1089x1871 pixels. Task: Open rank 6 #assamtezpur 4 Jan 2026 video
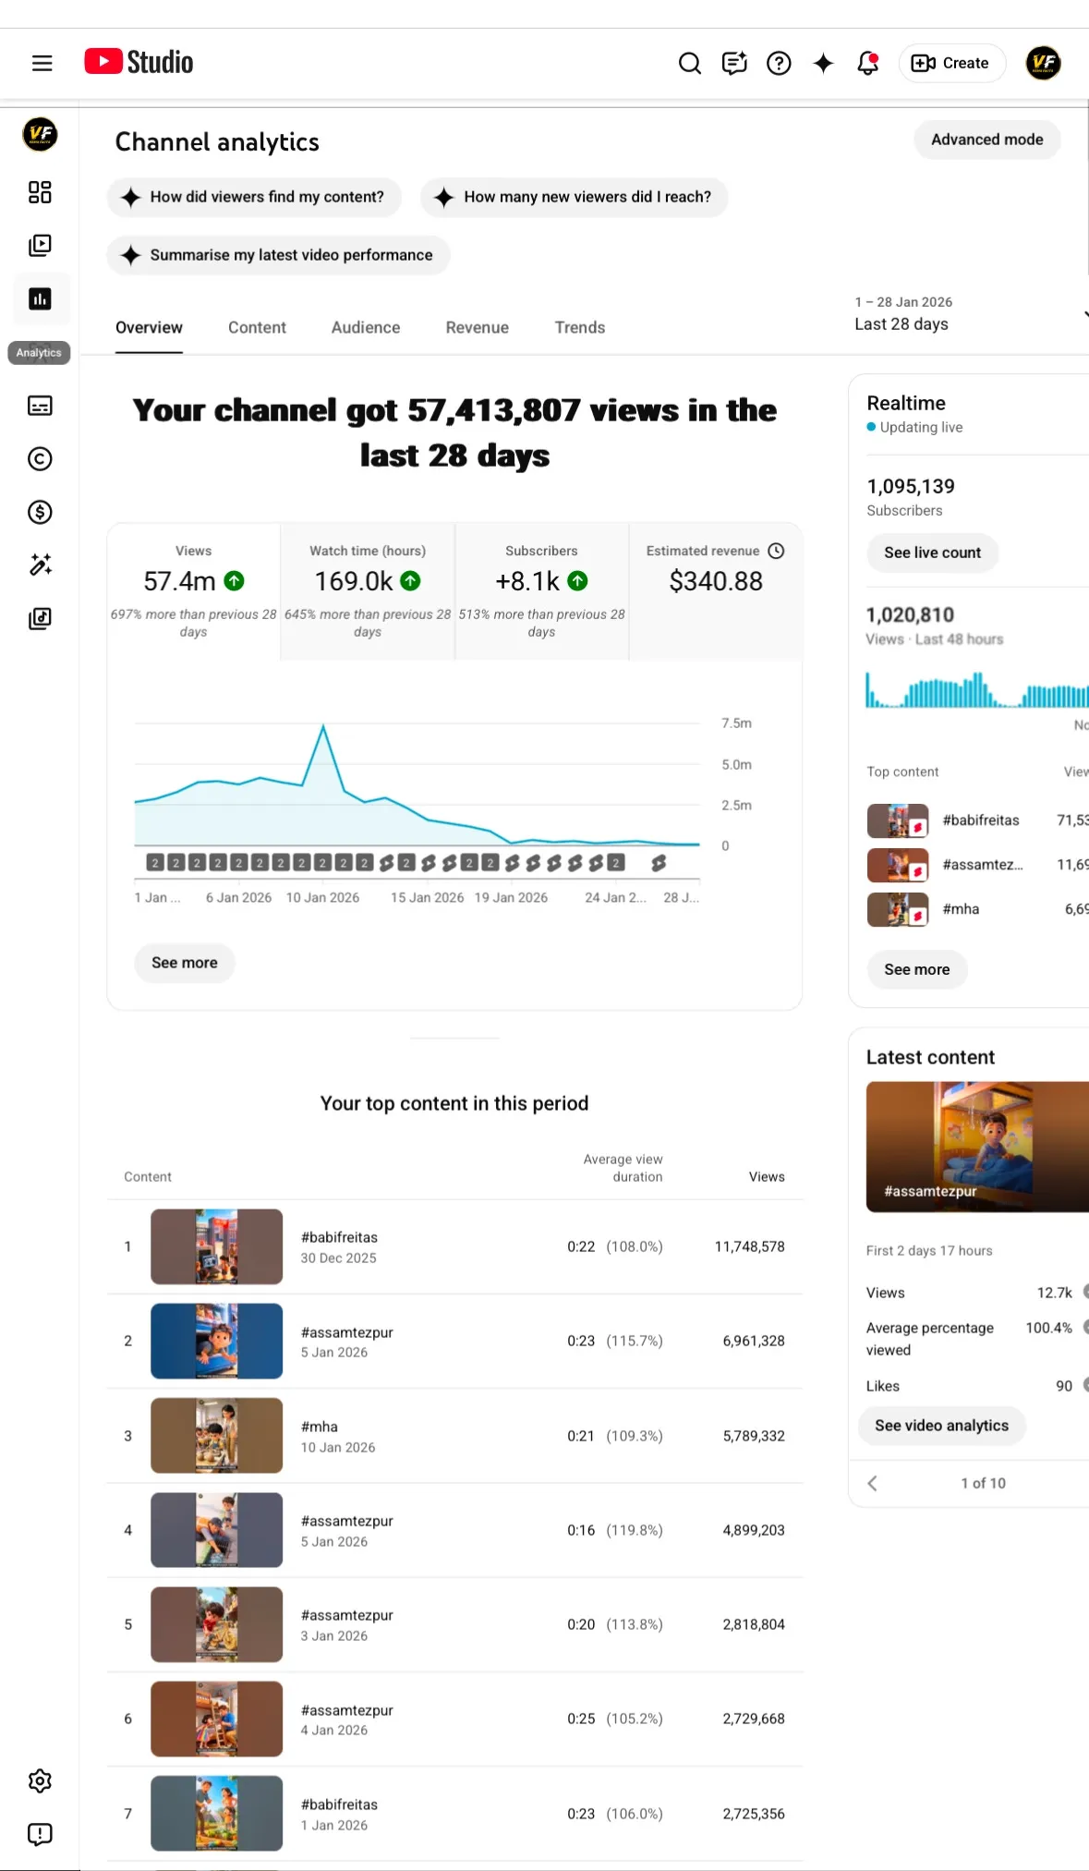454,1719
